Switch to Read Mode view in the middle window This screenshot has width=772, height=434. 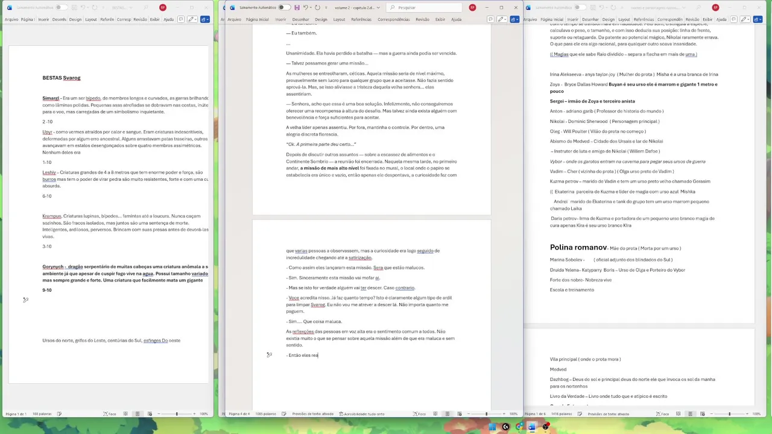point(435,414)
